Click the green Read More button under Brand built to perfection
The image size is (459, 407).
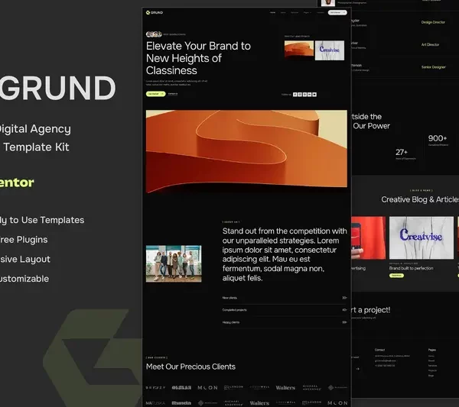(x=396, y=276)
